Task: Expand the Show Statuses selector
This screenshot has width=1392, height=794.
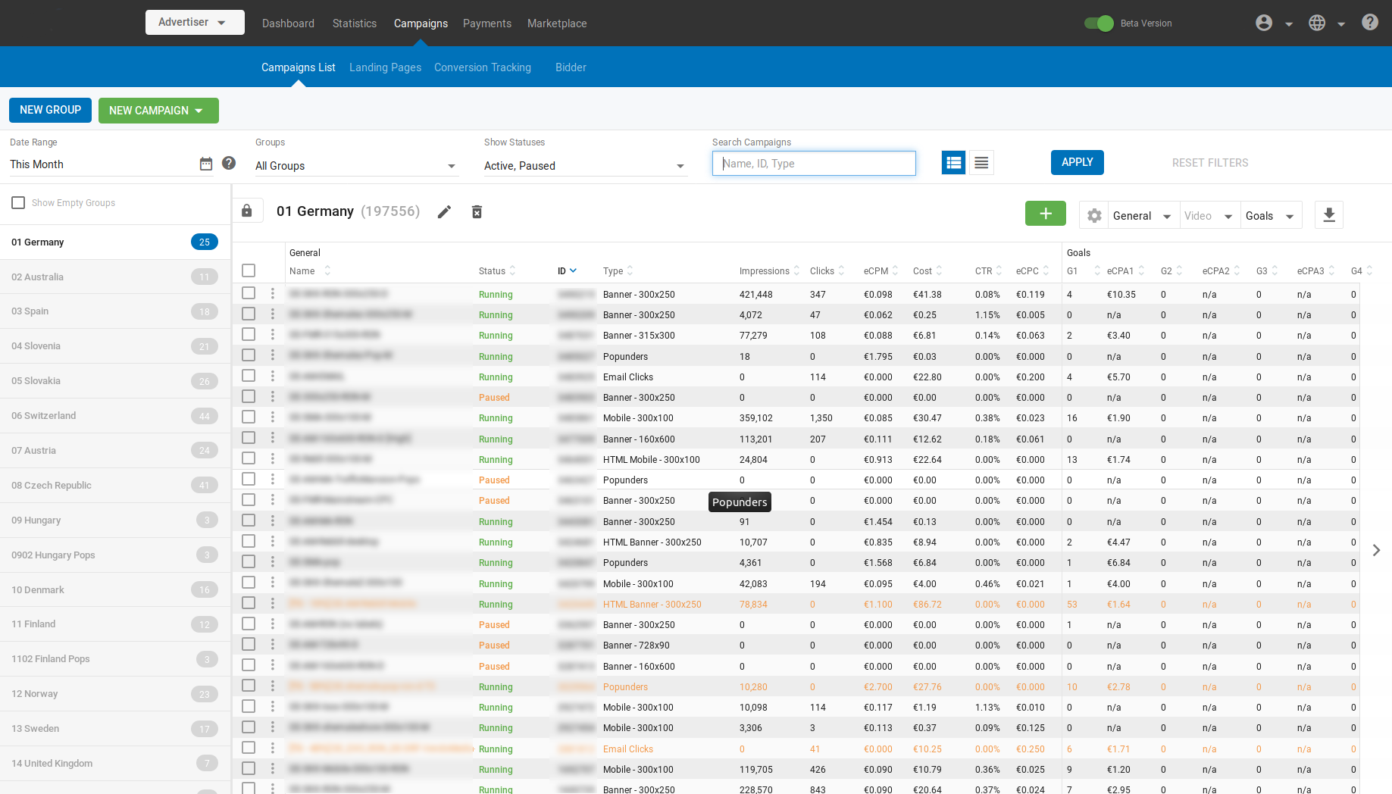Action: pyautogui.click(x=584, y=166)
